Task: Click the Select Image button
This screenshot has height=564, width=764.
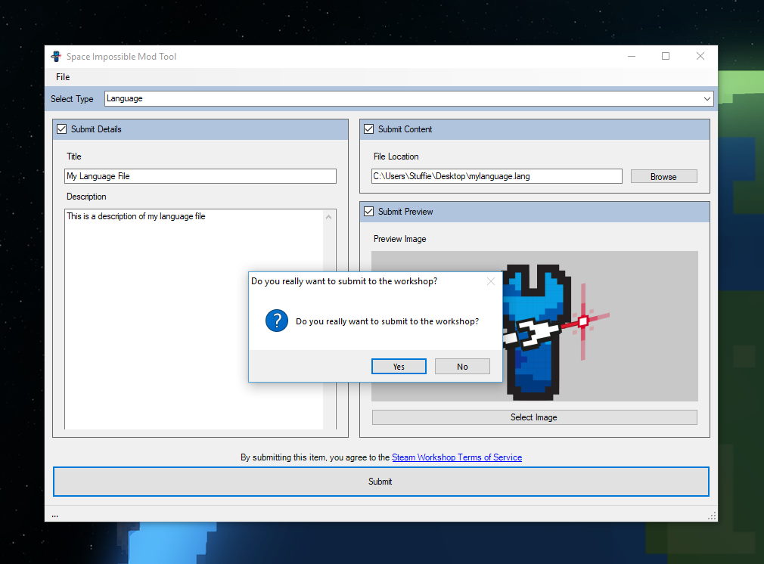Action: (x=535, y=417)
